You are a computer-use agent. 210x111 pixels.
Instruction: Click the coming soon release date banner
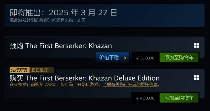(104, 15)
